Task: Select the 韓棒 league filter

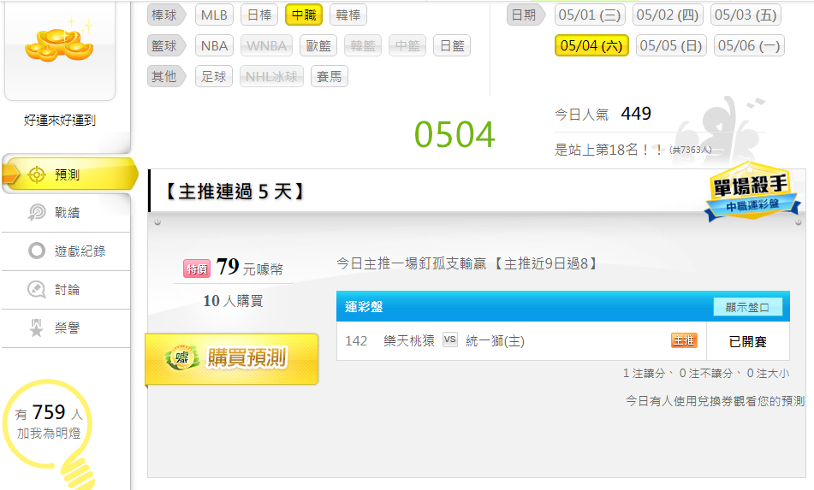Action: [x=348, y=15]
